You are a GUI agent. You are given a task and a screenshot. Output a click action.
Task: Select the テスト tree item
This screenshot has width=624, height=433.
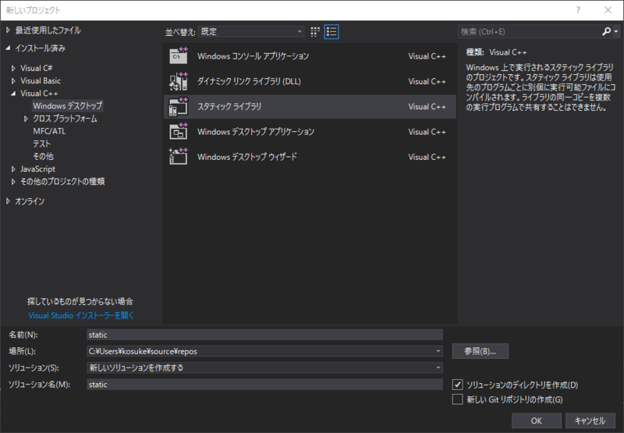click(x=42, y=144)
